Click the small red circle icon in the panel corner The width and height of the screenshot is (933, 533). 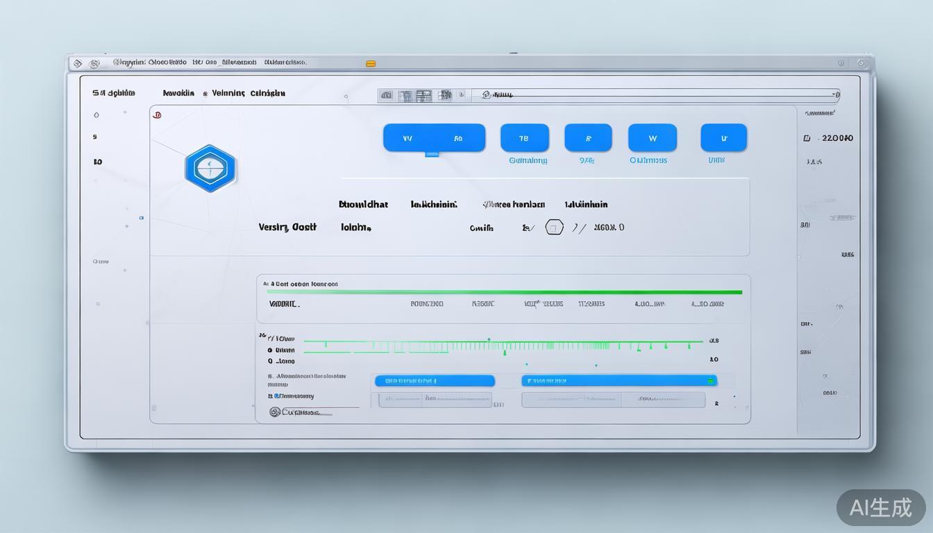[x=158, y=115]
